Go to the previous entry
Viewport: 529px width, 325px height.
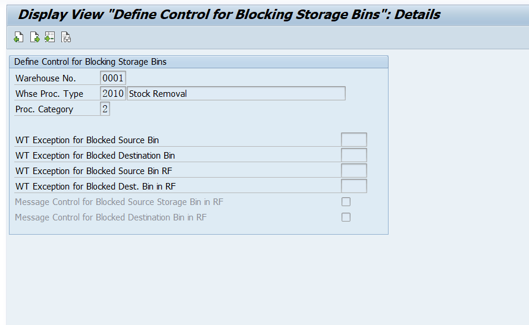18,38
